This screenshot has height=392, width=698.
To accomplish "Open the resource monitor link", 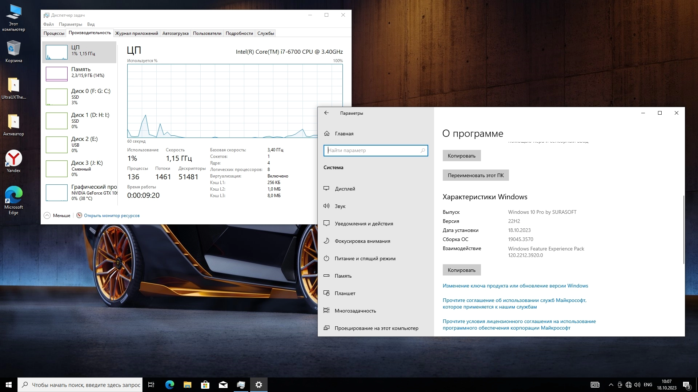I will coord(112,216).
